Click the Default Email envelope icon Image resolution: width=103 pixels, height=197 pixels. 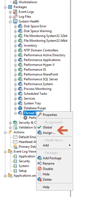(x=15, y=137)
